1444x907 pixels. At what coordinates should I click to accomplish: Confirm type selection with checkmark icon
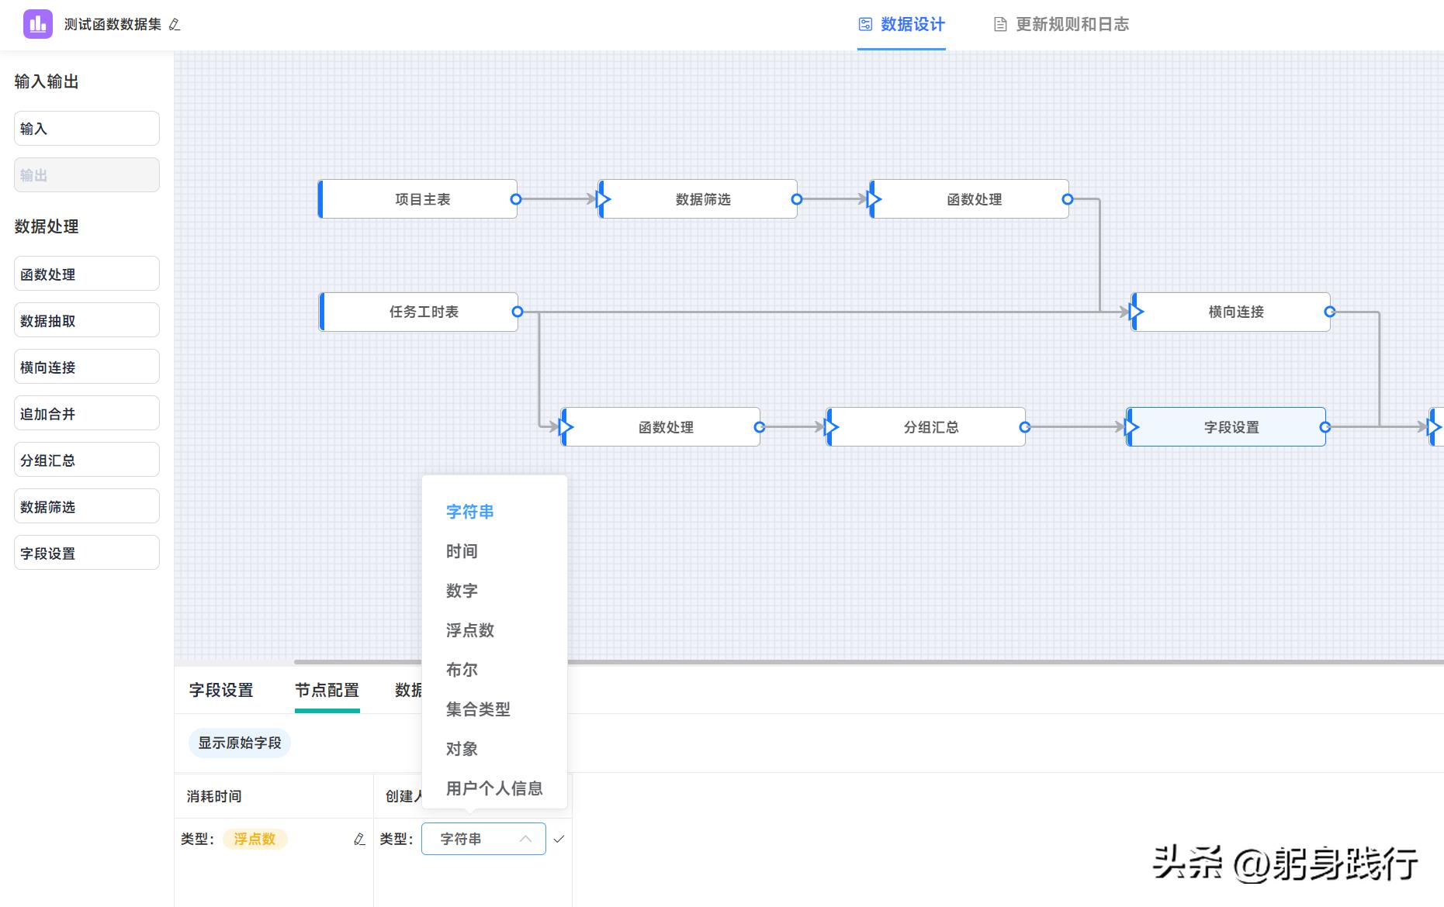[x=559, y=839]
